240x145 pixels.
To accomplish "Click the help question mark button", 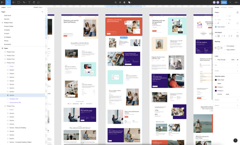I will tap(235, 140).
